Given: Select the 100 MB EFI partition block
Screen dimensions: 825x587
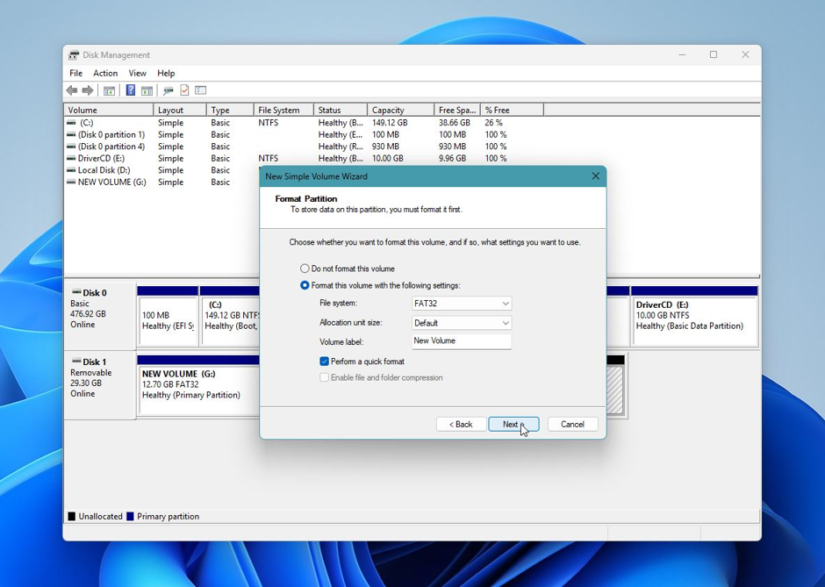Looking at the screenshot, I should click(168, 316).
